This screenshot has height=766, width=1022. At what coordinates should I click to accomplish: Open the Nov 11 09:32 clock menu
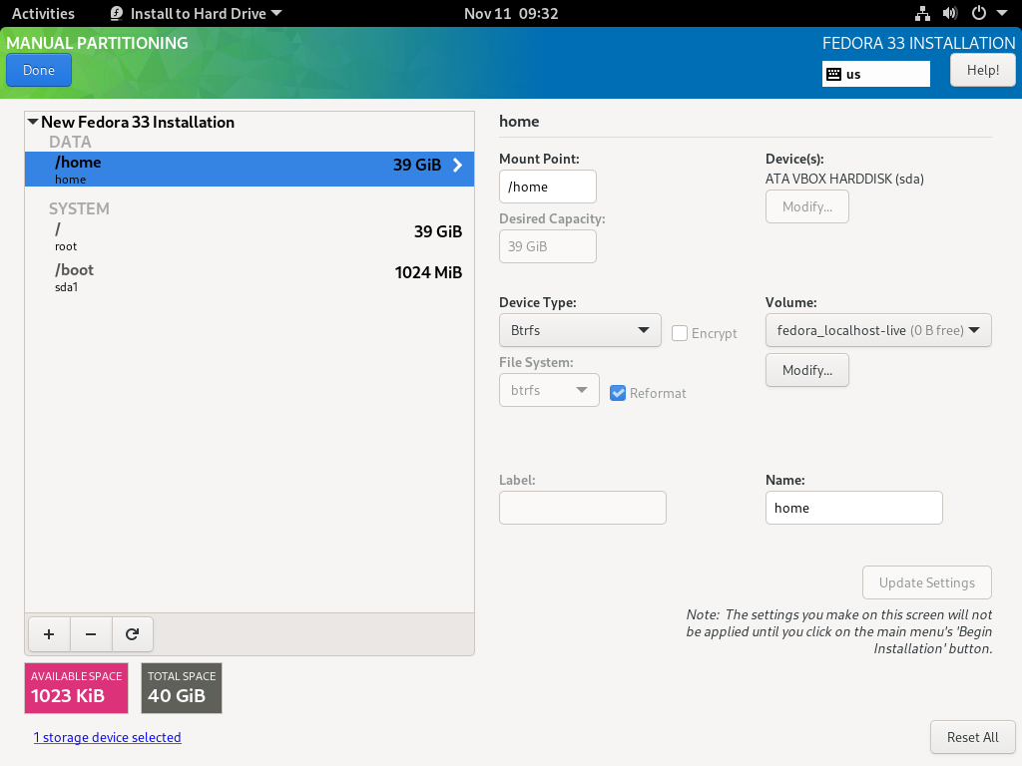511,14
